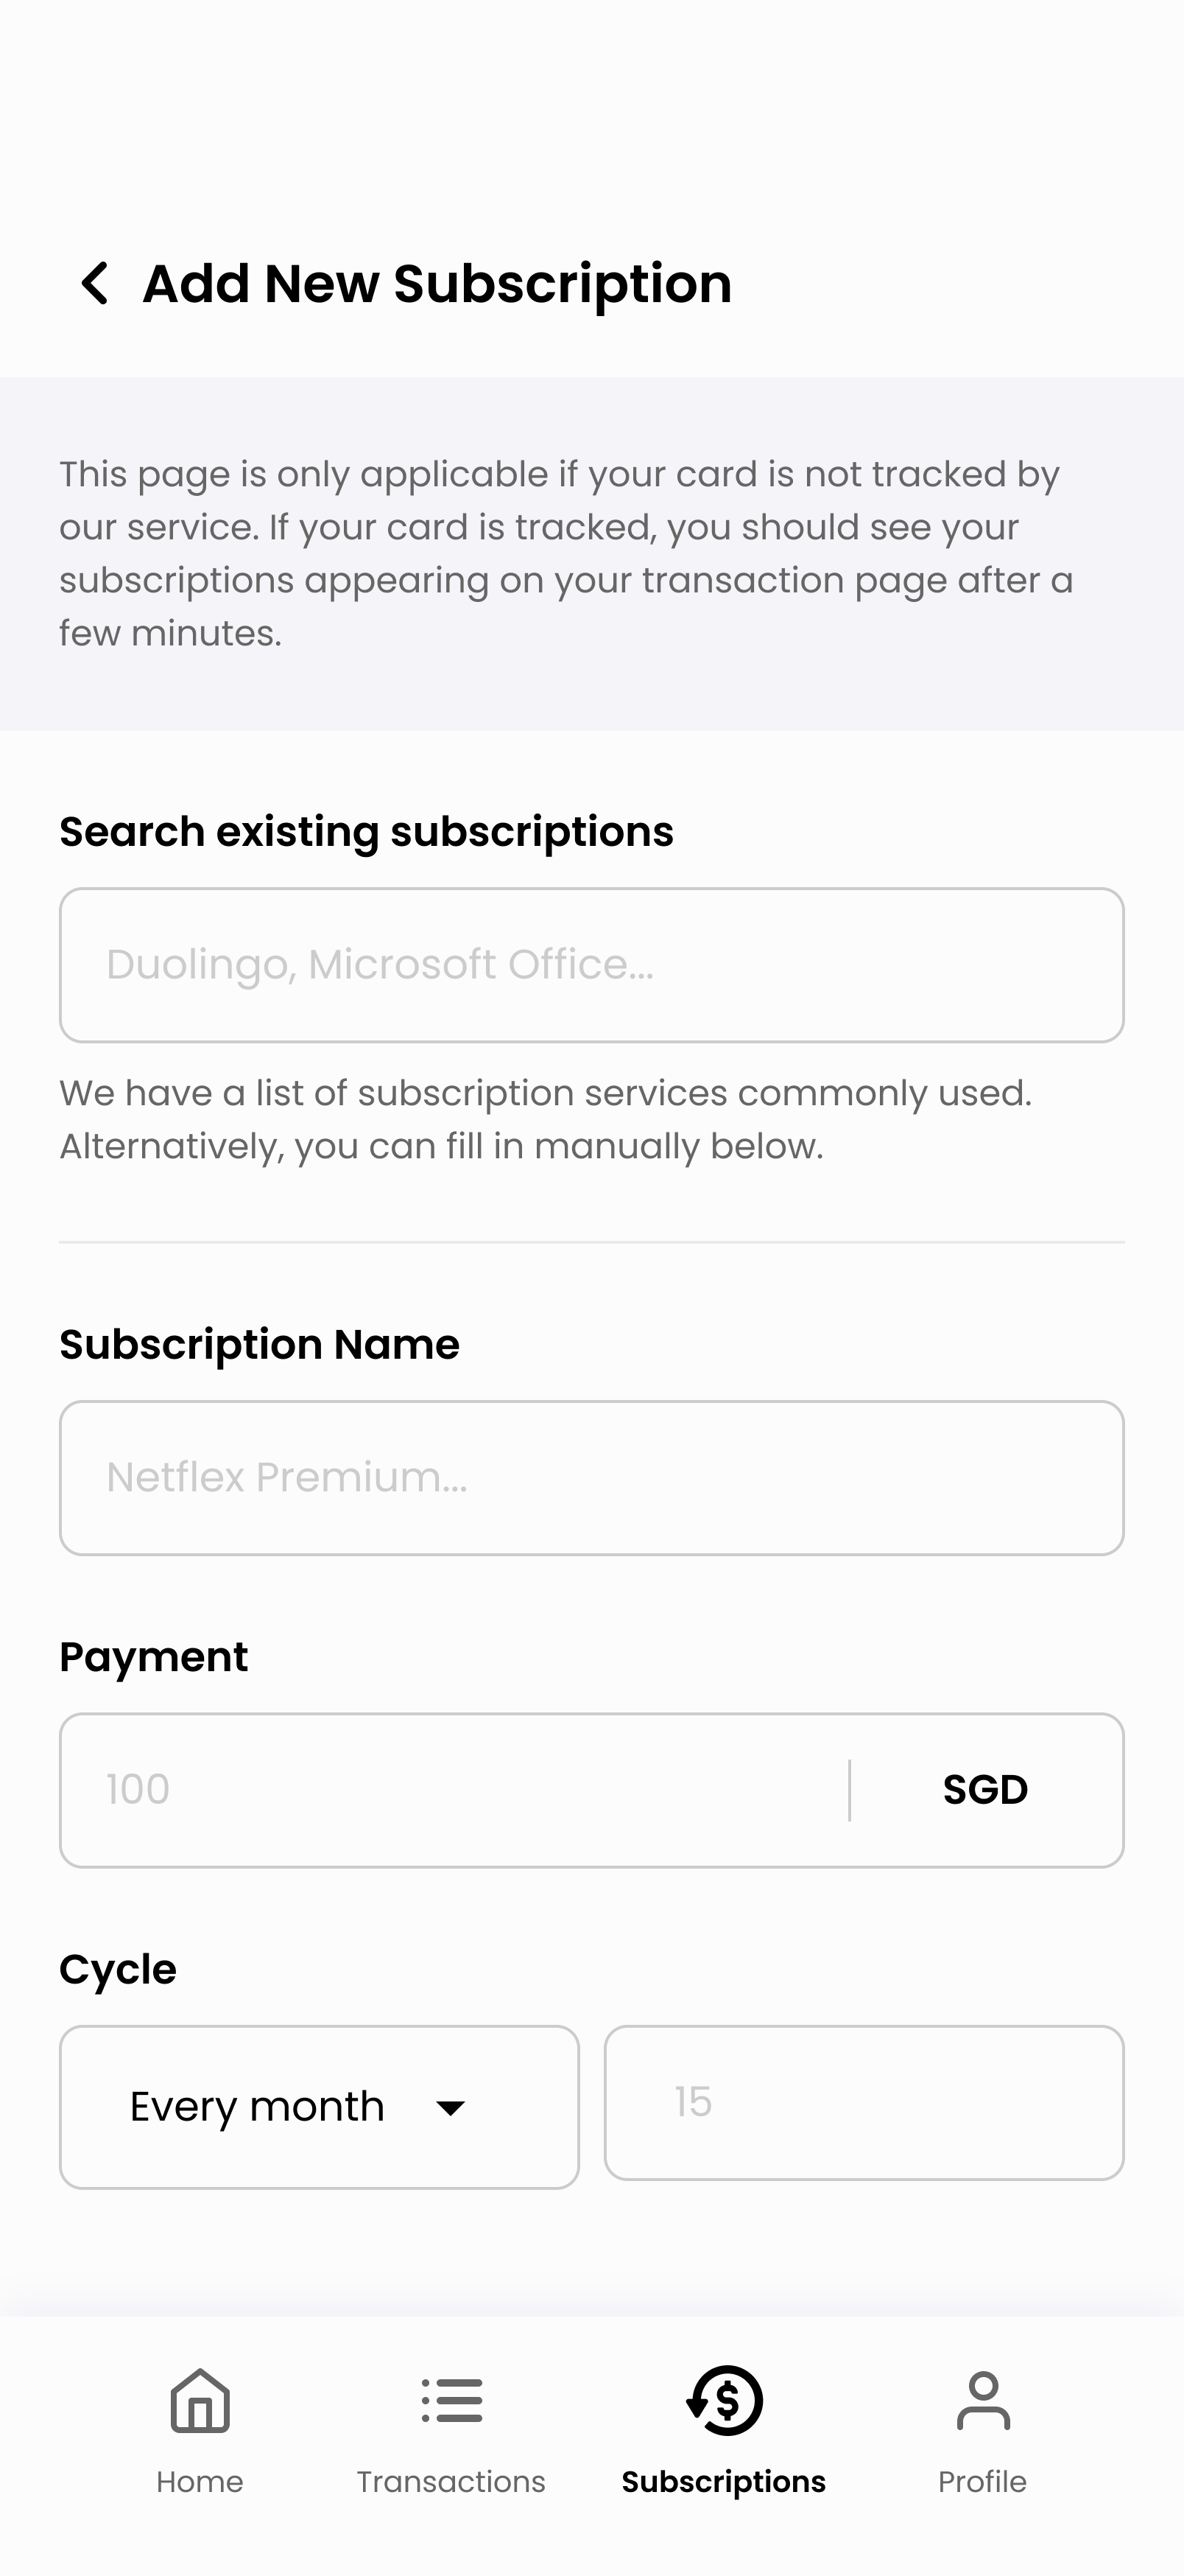Click the Payment field label

click(154, 1657)
